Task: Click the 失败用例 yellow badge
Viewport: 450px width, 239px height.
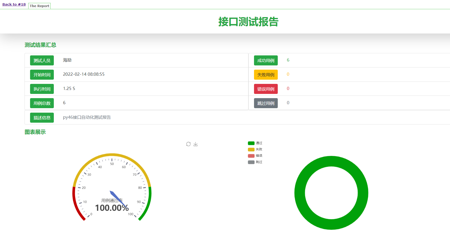Action: [266, 75]
